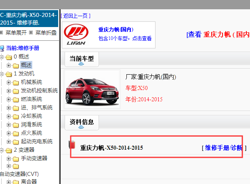
Task: Click the red book icon beside 重庆力帆-X50-2014-2015
Action: click(x=72, y=144)
